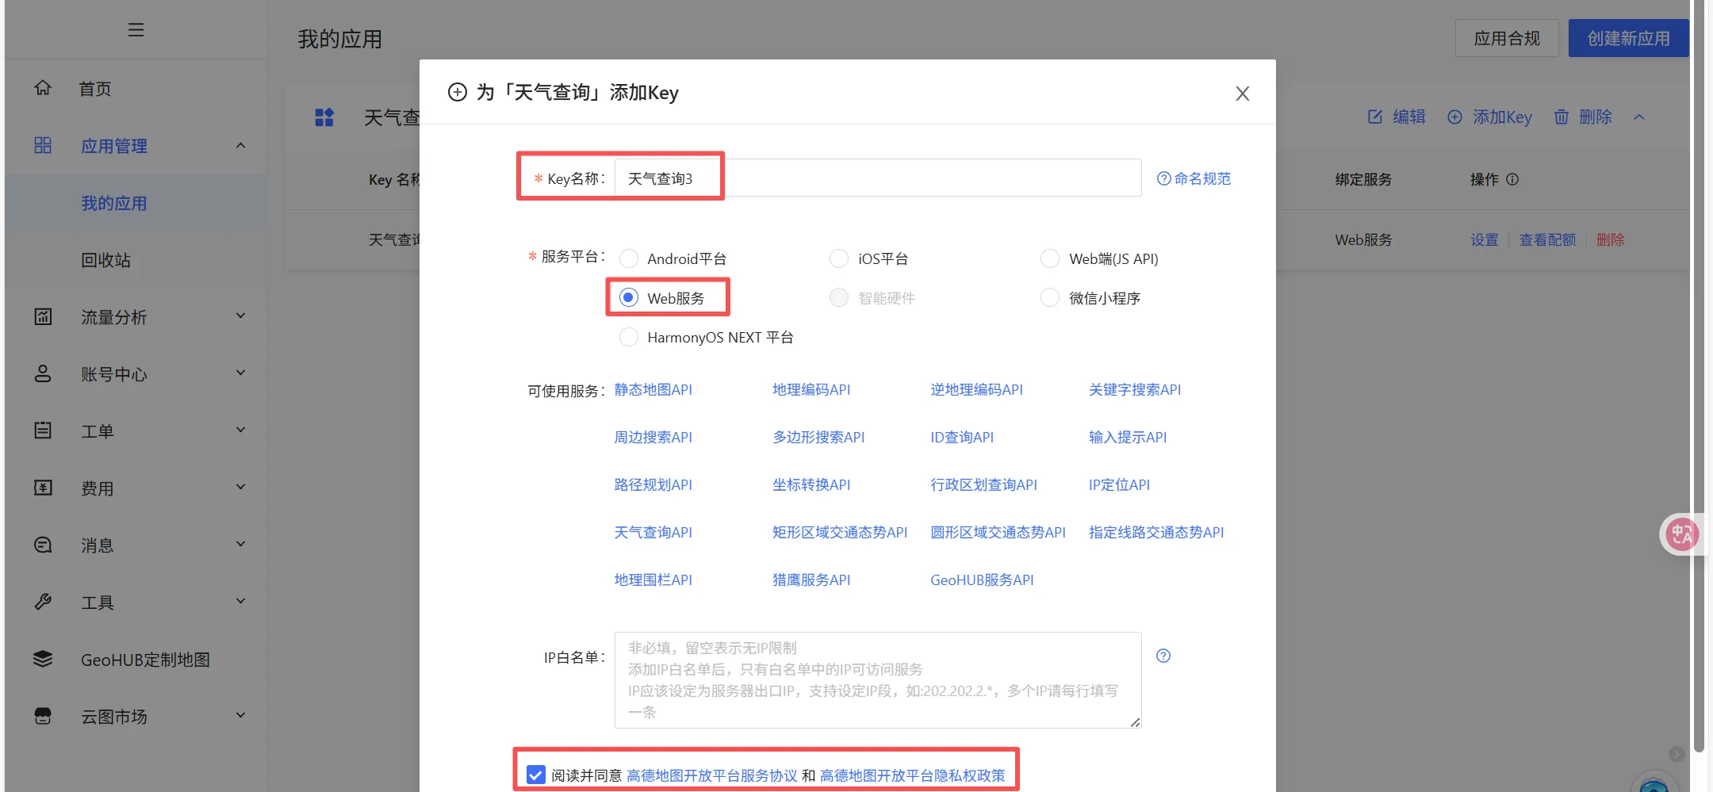Screen dimensions: 1713x792
Task: Select 微信小程序 radio button
Action: 1050,297
